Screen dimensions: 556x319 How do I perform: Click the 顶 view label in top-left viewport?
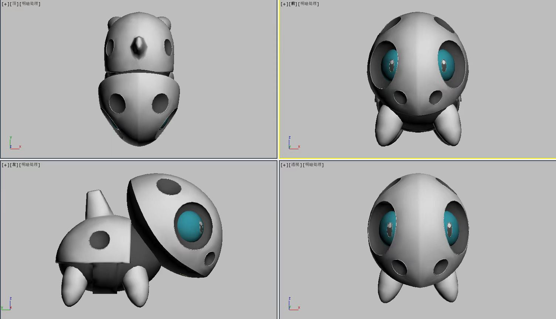tap(14, 4)
